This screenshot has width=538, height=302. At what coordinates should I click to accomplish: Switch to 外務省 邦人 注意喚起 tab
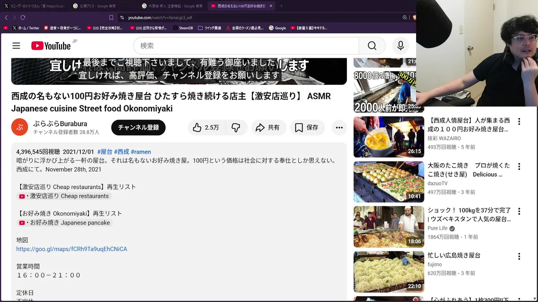(172, 6)
